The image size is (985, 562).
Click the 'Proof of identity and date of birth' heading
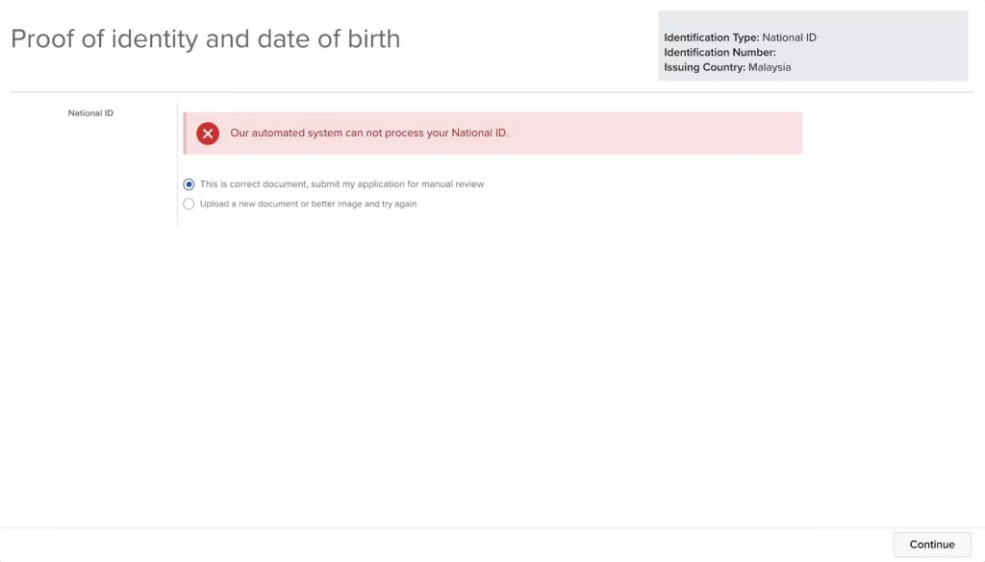(205, 39)
